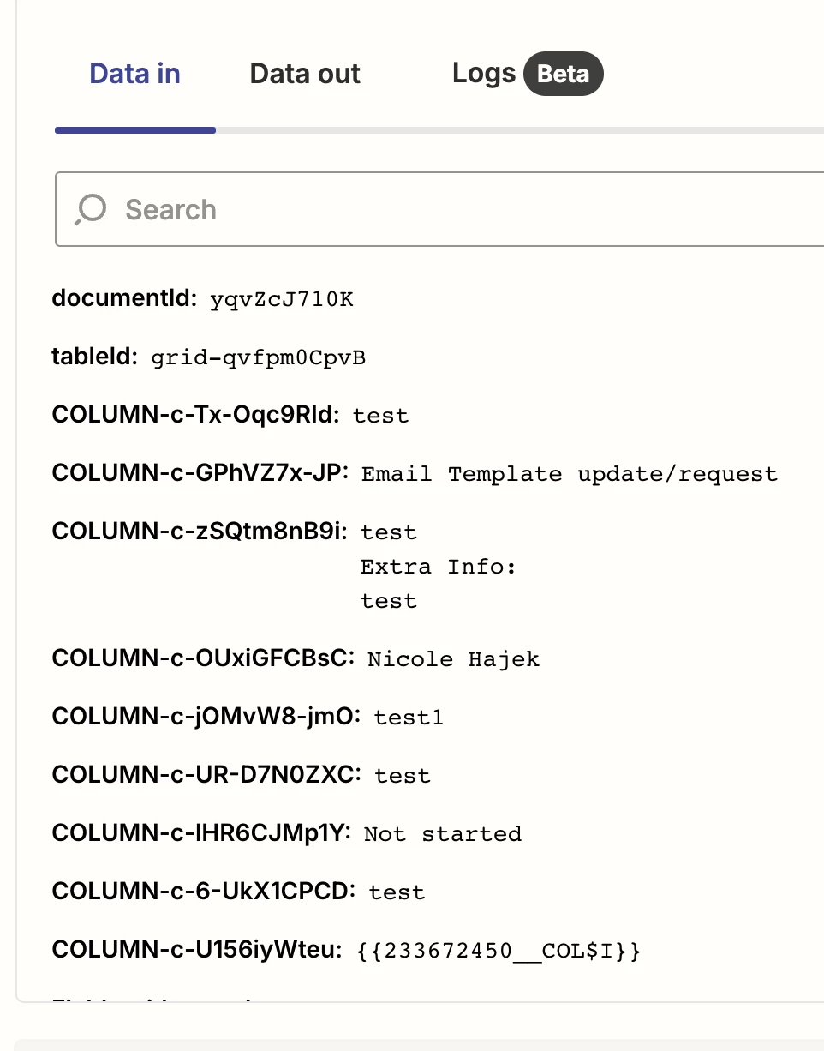
Task: Click the documentId value yqvZcJ710K
Action: 281,300
